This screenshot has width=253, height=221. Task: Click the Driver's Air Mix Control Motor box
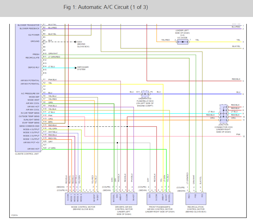click(124, 199)
